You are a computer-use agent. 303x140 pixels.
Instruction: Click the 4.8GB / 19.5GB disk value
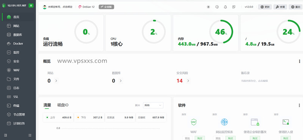[260, 44]
